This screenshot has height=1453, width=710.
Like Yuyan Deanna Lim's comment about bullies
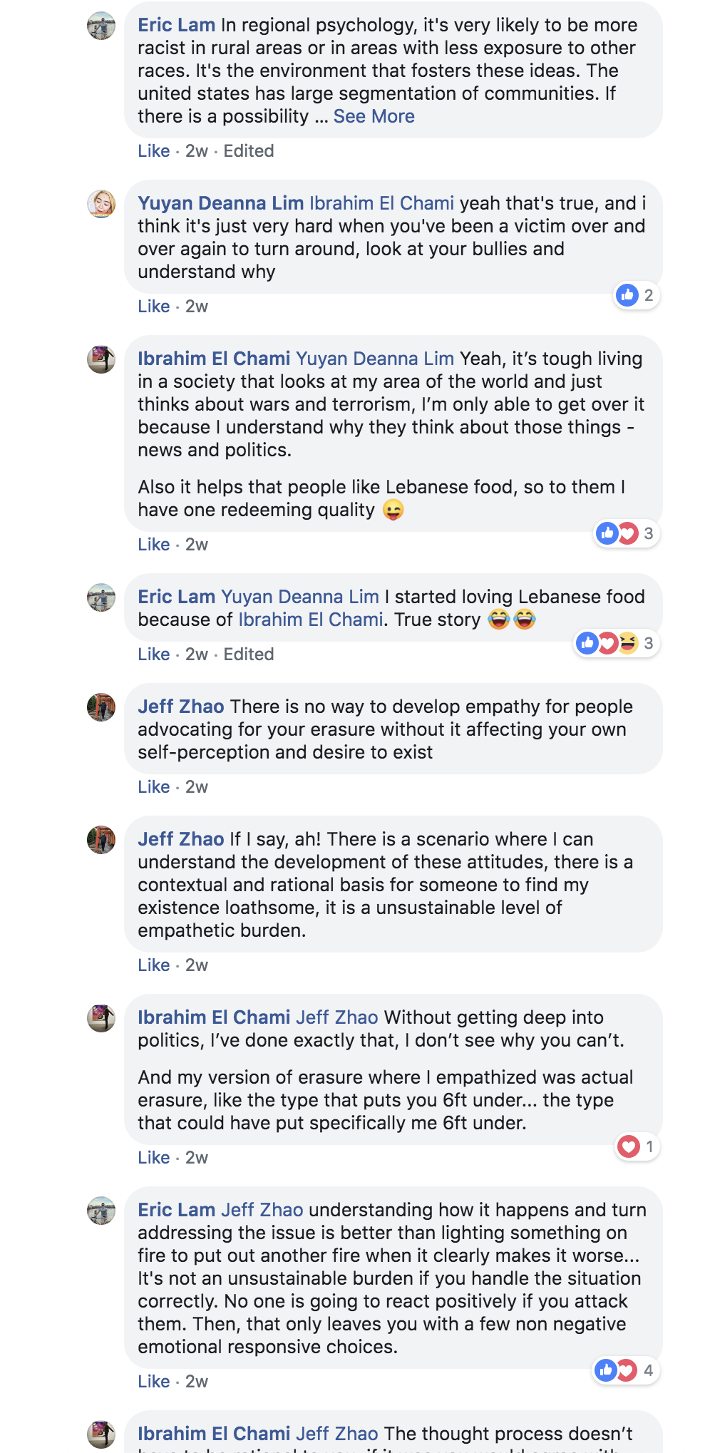154,307
